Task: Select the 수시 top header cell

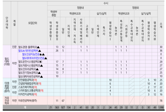Action: click(106, 3)
